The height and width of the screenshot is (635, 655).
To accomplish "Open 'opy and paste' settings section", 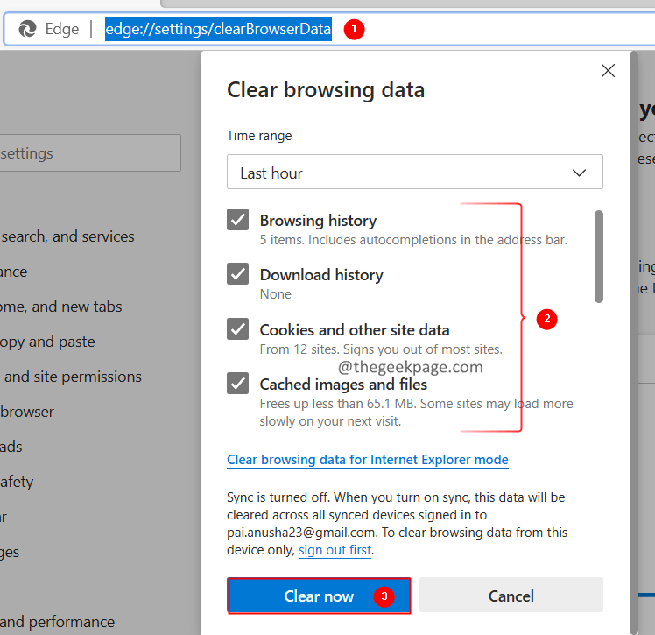I will (47, 342).
